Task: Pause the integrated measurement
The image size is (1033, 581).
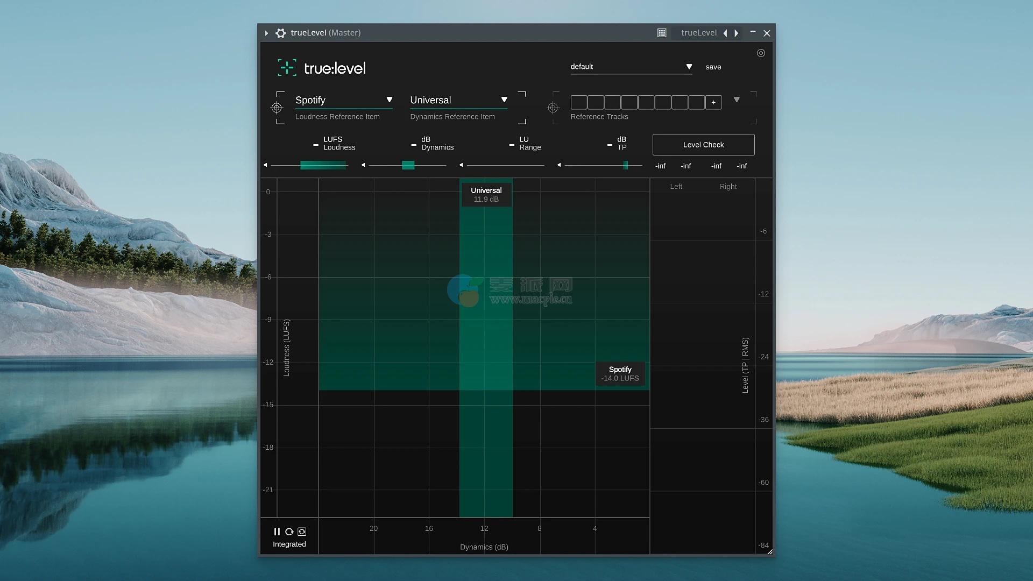Action: point(277,532)
